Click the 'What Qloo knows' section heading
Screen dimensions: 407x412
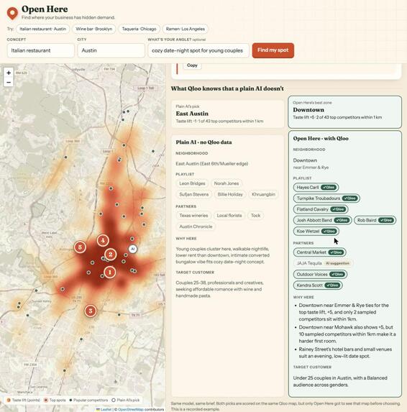point(227,88)
